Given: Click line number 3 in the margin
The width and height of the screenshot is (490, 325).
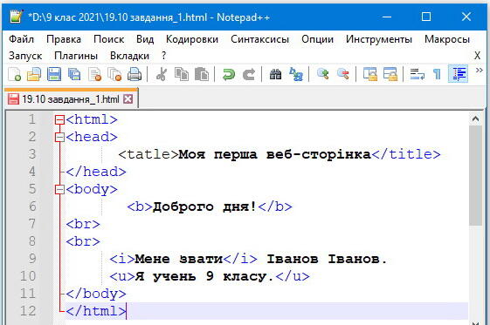Looking at the screenshot, I should click(x=31, y=154).
